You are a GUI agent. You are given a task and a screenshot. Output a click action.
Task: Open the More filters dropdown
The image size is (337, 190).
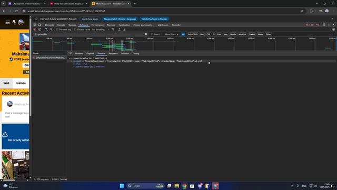171,34
